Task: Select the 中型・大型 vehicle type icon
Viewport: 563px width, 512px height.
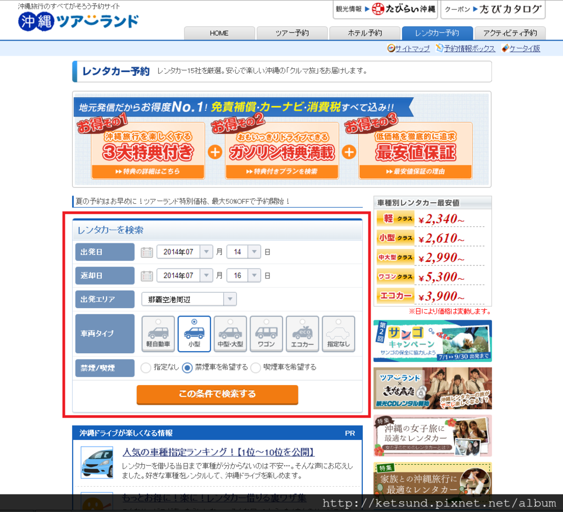Action: coord(230,334)
